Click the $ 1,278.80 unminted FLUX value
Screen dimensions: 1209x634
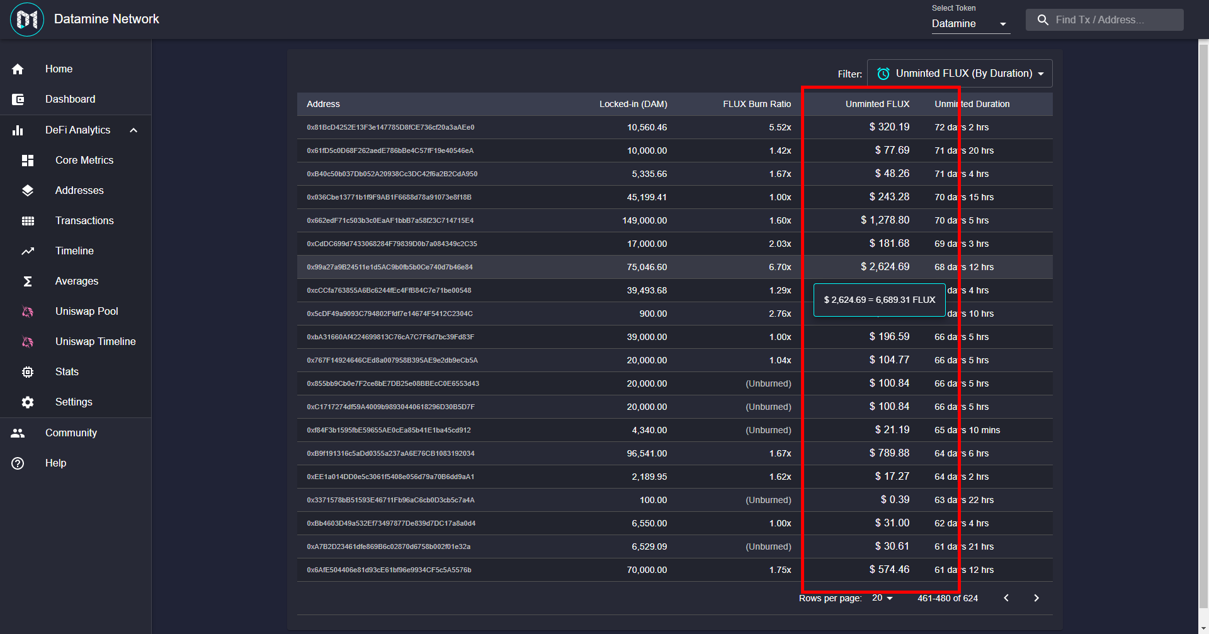pos(885,220)
